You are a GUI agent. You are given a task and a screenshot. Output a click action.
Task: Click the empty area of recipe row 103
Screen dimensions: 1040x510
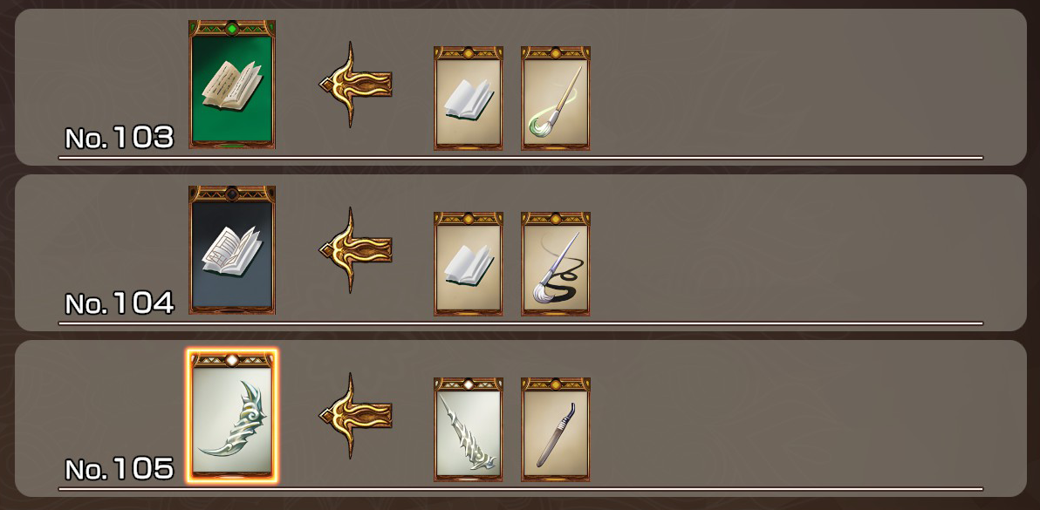tap(796, 86)
